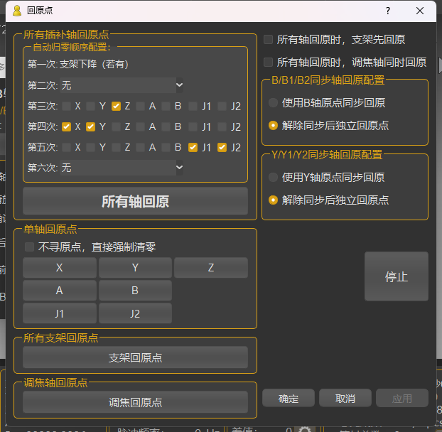This screenshot has height=432, width=442.
Task: Select 使用B轴原点同步回原 radio option
Action: coord(273,103)
